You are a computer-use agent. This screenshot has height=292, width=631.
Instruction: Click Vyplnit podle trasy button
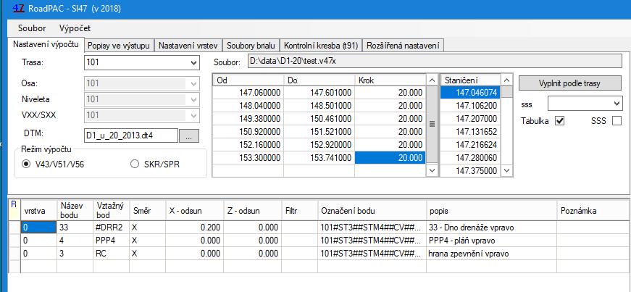(569, 83)
